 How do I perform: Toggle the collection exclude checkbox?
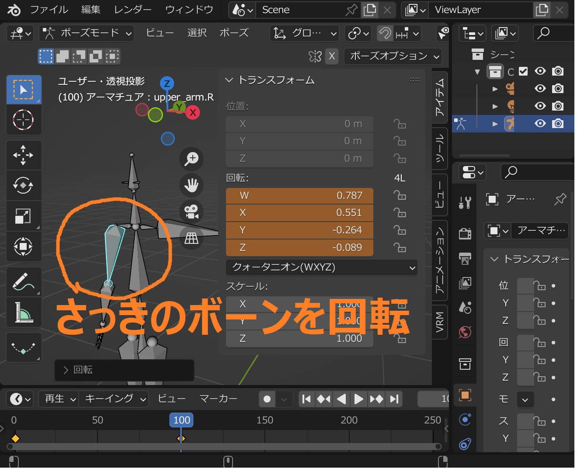[x=523, y=71]
